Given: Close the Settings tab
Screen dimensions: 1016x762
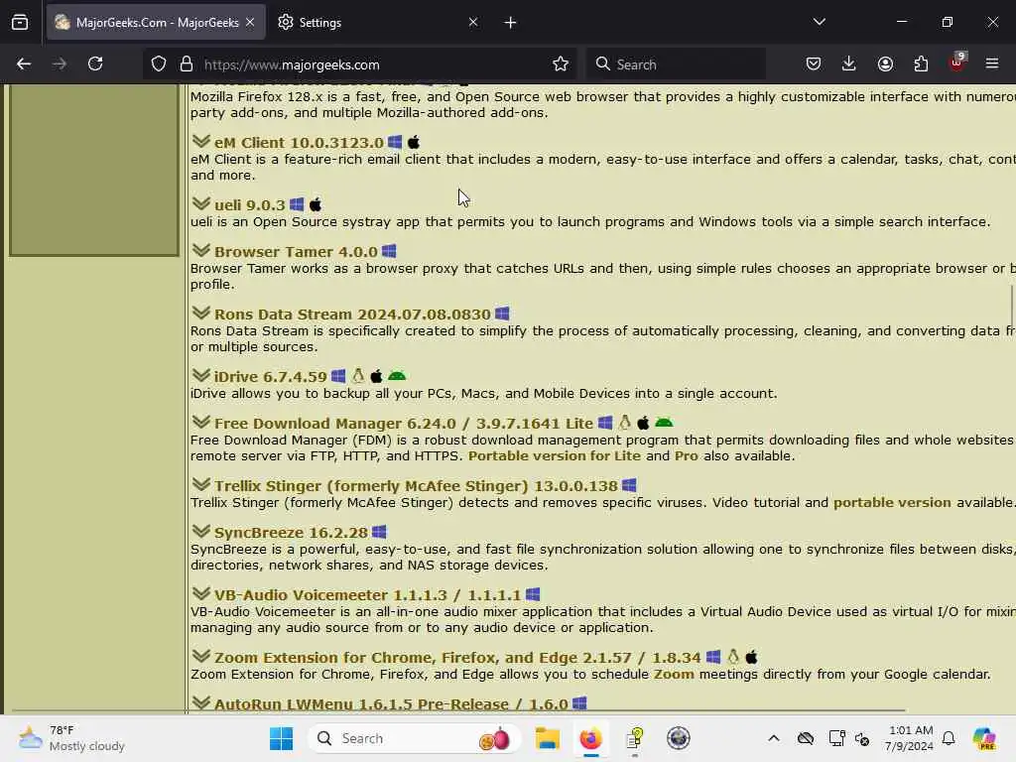Looking at the screenshot, I should (473, 22).
